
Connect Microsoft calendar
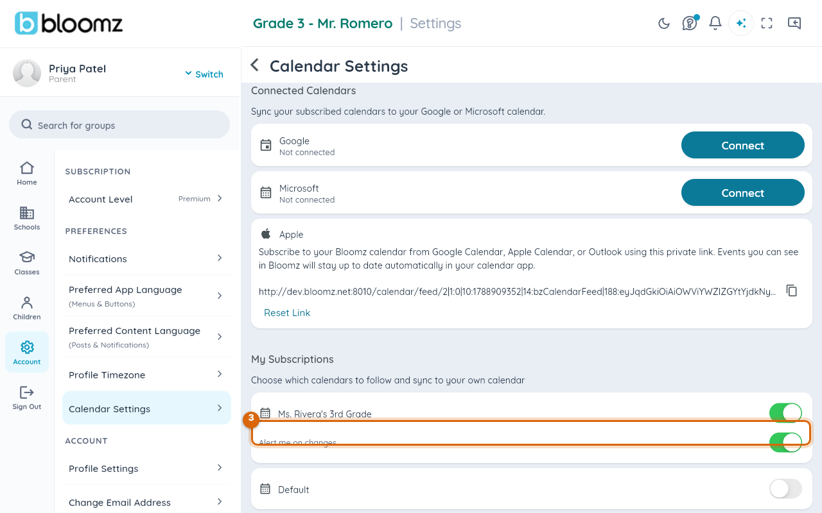742,192
